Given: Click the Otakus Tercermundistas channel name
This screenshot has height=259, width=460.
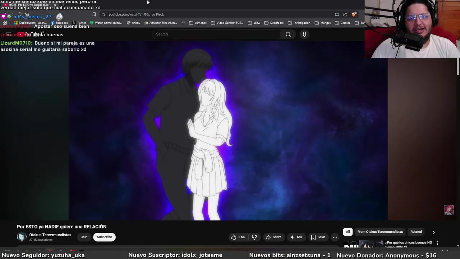Looking at the screenshot, I should point(50,235).
